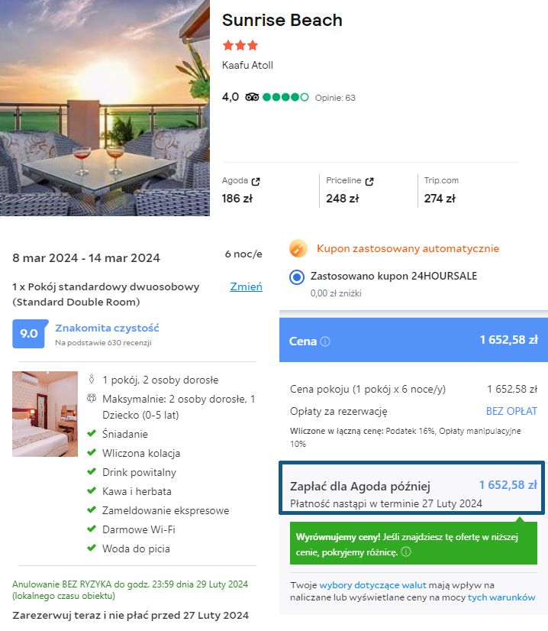548x631 pixels.
Task: Click the TripAdvisor owl logo
Action: (252, 98)
